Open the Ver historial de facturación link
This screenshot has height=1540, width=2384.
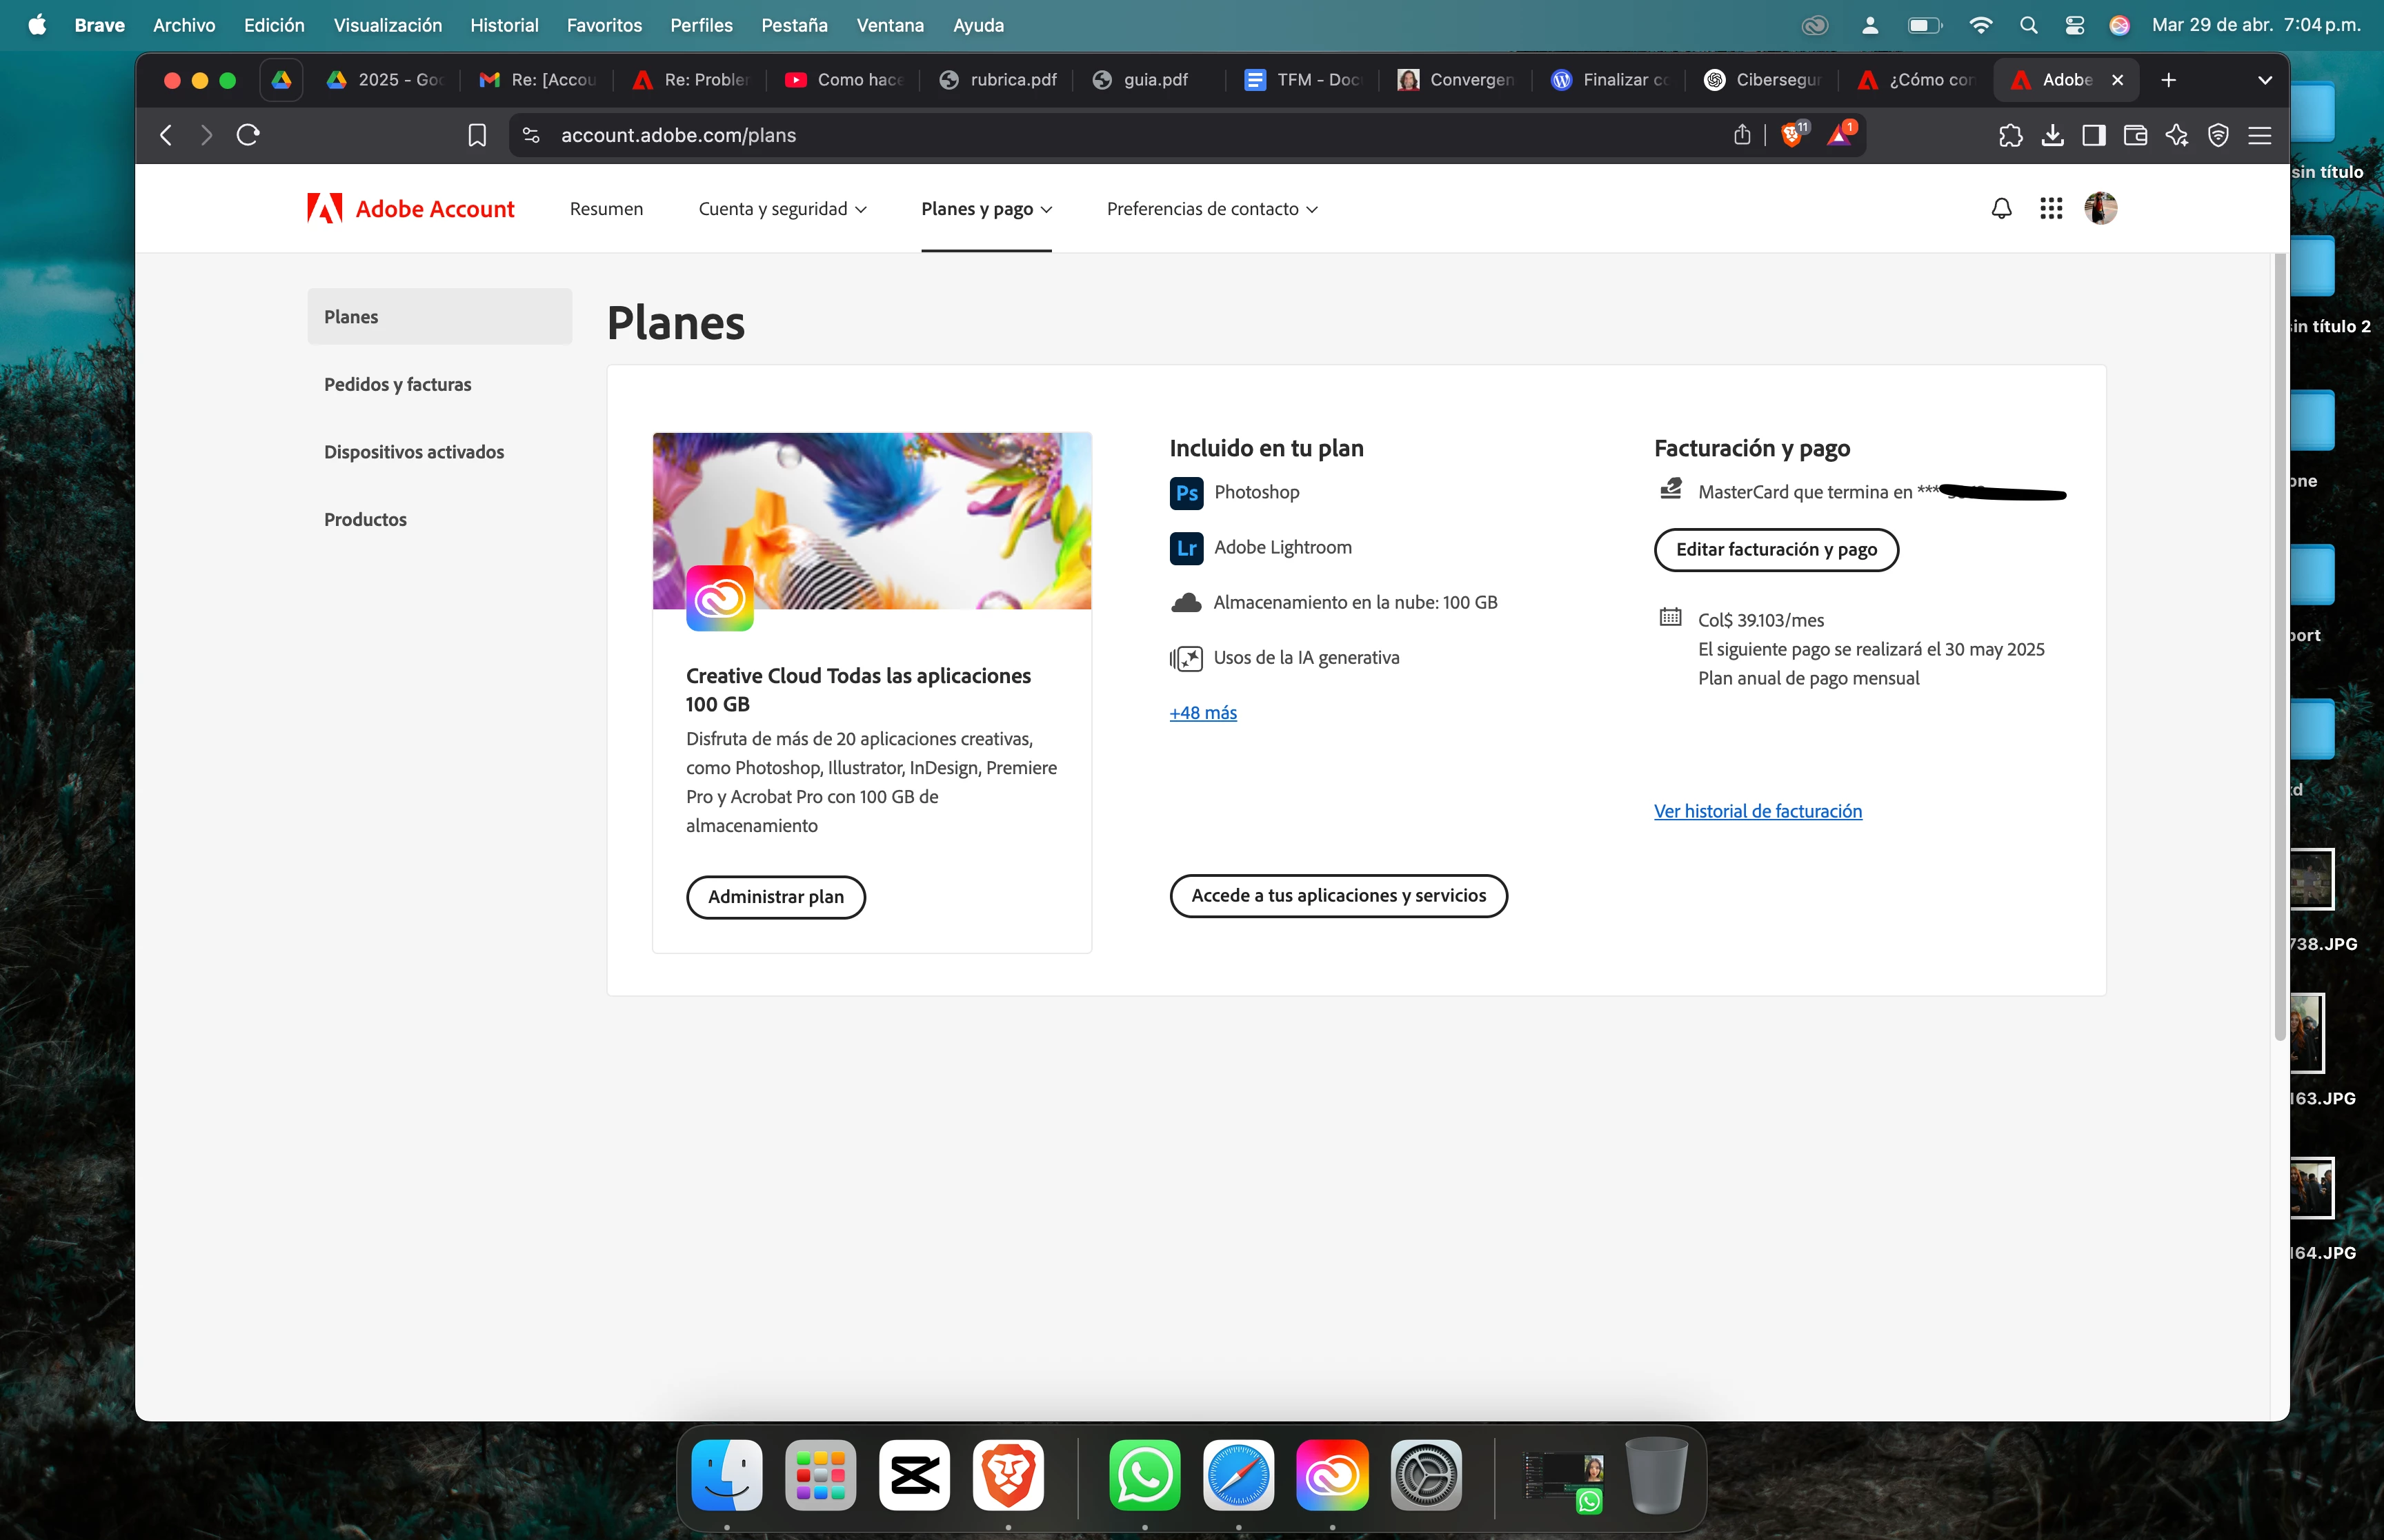point(1758,811)
